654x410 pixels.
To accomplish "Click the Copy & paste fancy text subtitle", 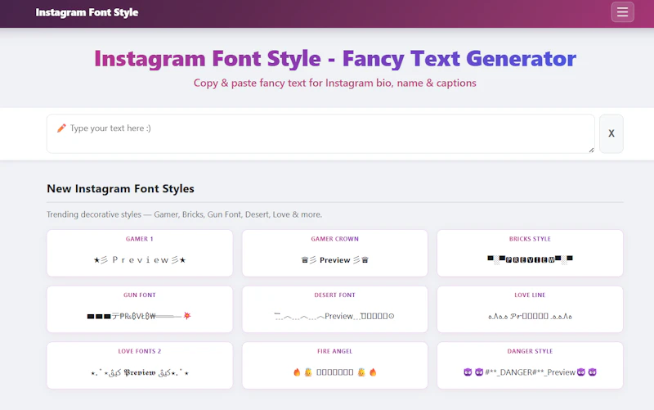I will (335, 83).
